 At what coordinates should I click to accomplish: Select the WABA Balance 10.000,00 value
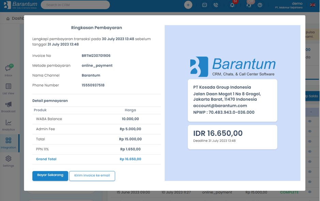pos(131,119)
